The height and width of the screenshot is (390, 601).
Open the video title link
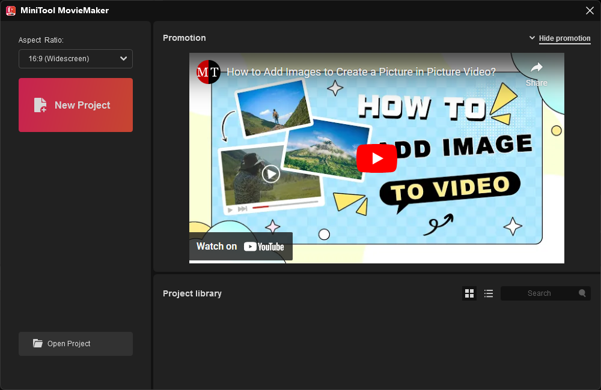click(x=361, y=72)
